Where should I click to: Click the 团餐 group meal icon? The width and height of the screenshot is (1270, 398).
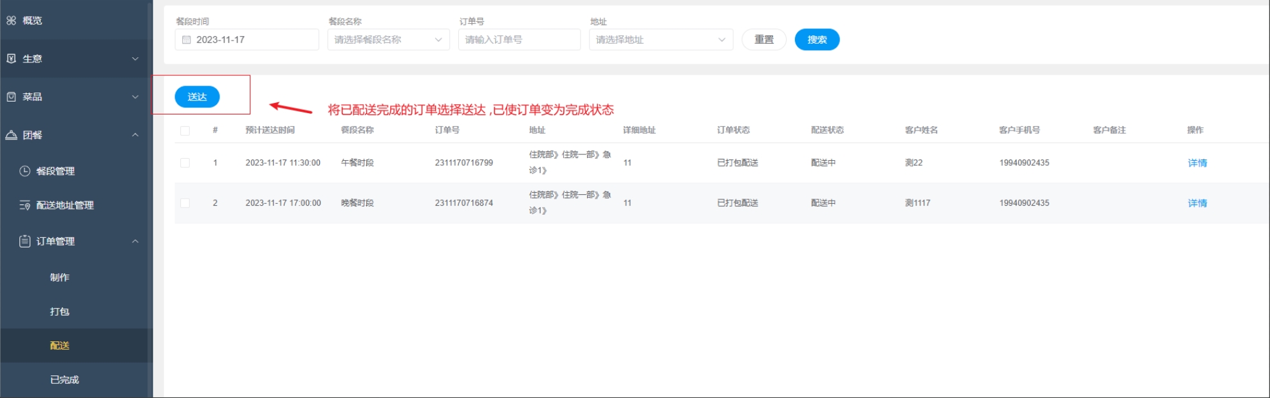[x=11, y=135]
